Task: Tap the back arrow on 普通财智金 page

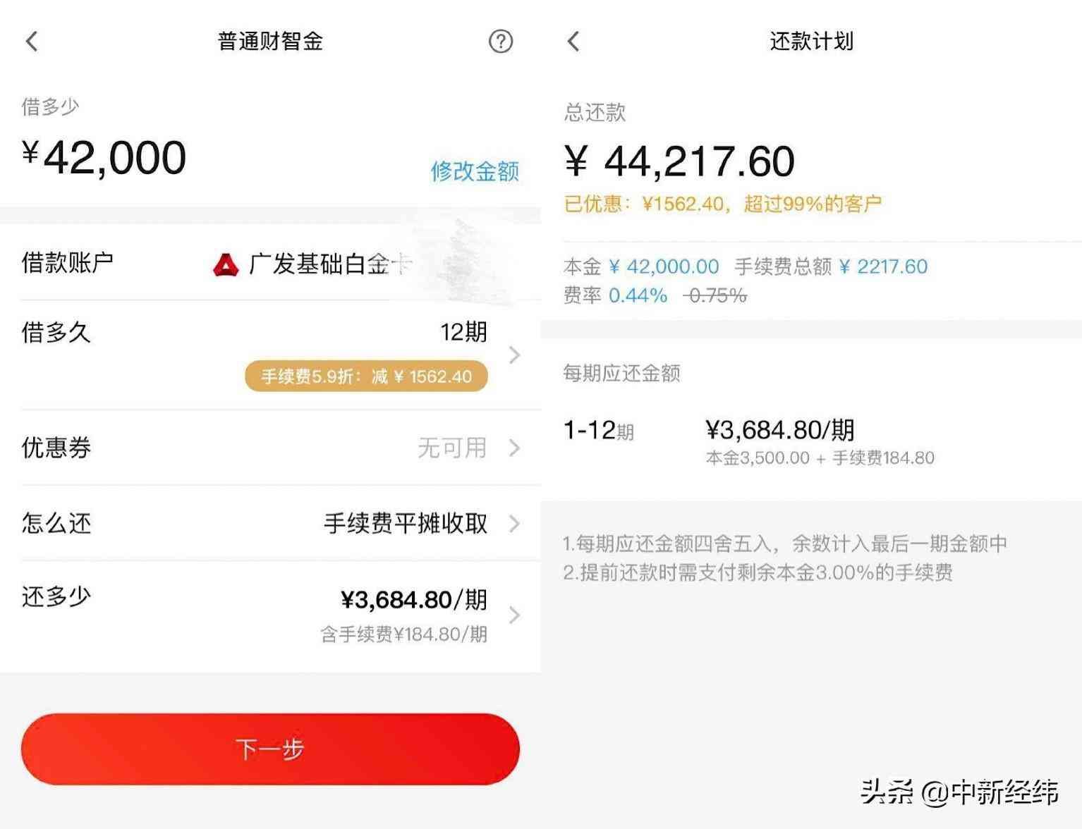Action: tap(31, 42)
